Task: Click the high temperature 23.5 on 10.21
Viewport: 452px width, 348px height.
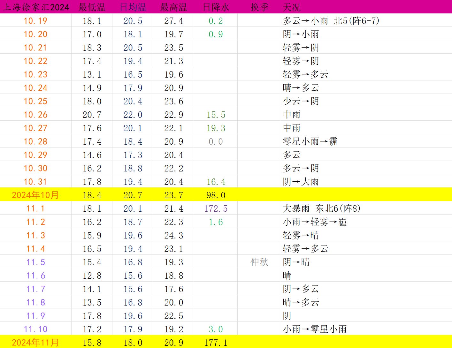Action: tap(174, 48)
